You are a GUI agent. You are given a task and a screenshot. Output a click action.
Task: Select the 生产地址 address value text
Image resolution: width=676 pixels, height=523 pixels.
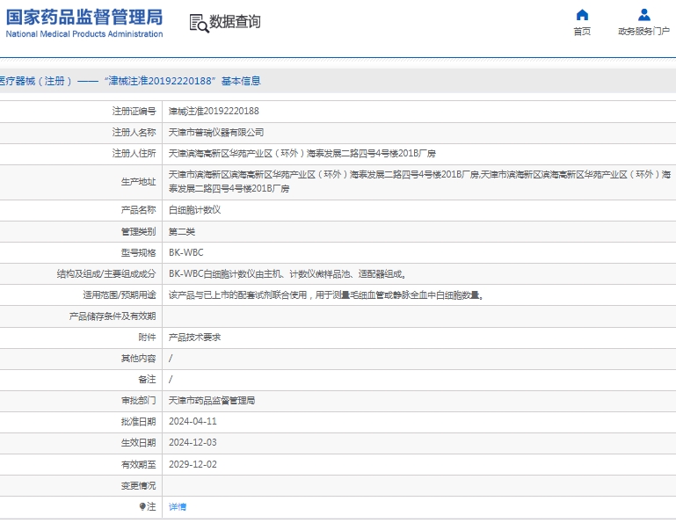[x=419, y=182]
